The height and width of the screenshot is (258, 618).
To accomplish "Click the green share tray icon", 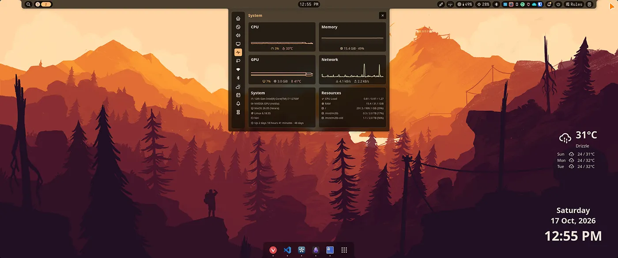I will pyautogui.click(x=523, y=4).
